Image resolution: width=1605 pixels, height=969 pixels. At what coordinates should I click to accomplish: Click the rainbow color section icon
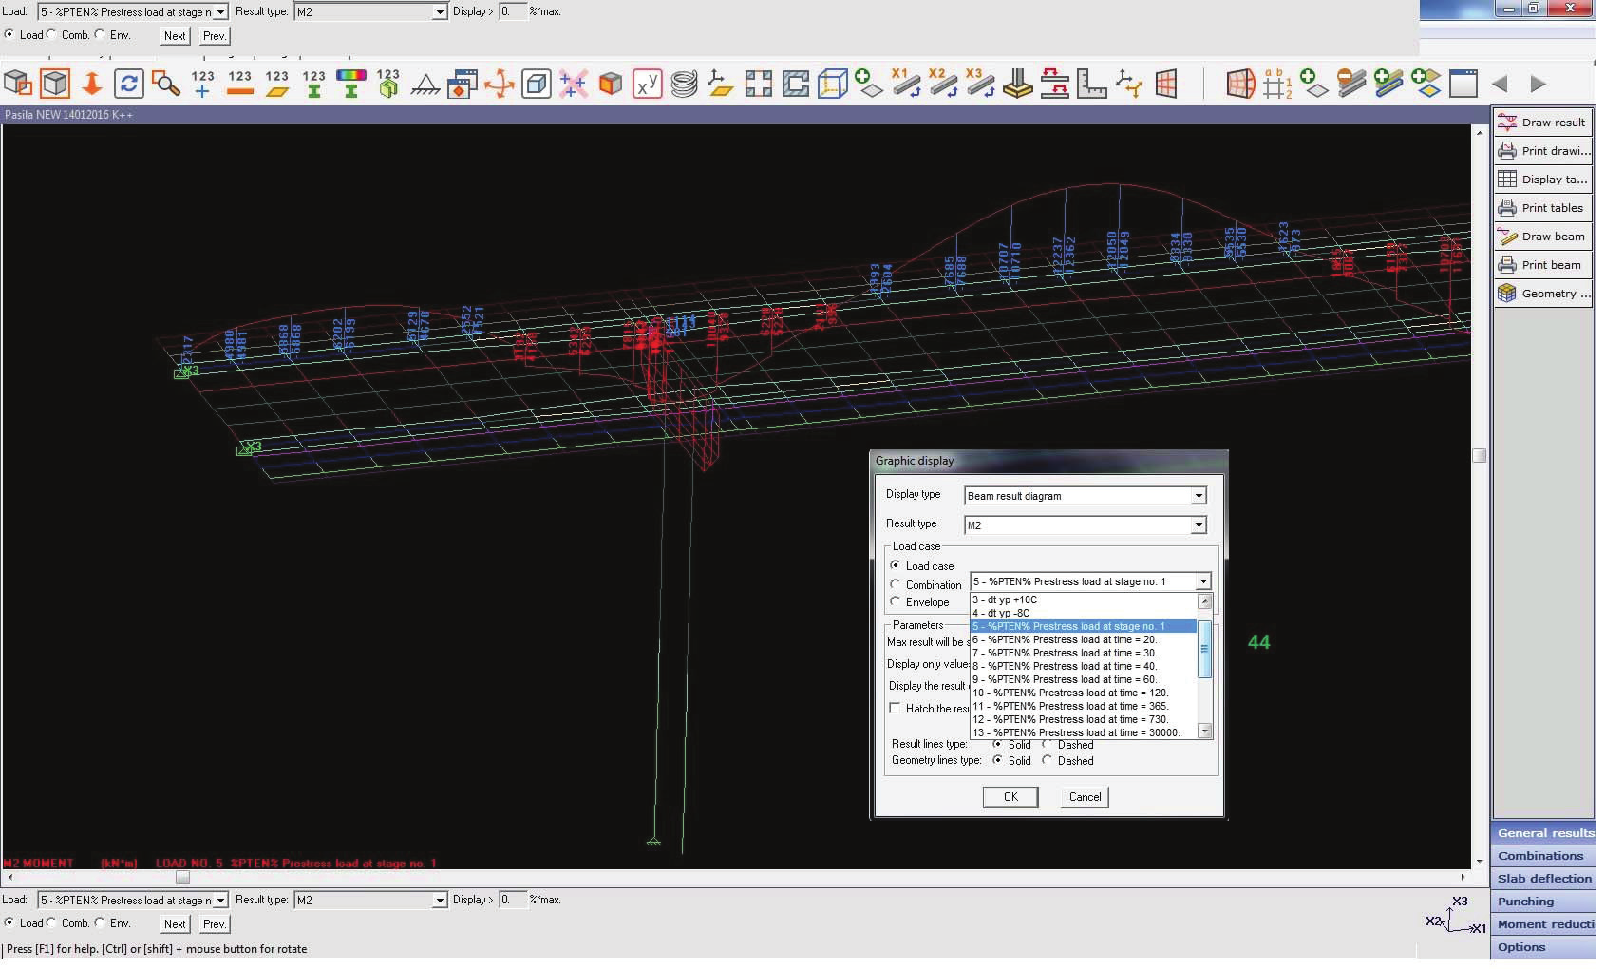(351, 84)
